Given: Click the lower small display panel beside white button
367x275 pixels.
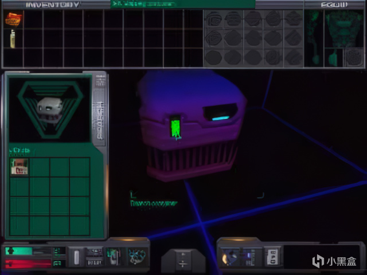Looking at the screenshot, I should [94, 262].
